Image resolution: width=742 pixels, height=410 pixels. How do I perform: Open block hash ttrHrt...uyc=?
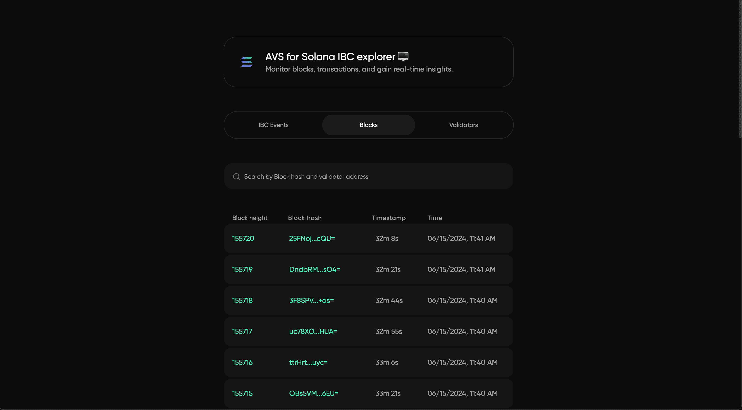(x=308, y=362)
